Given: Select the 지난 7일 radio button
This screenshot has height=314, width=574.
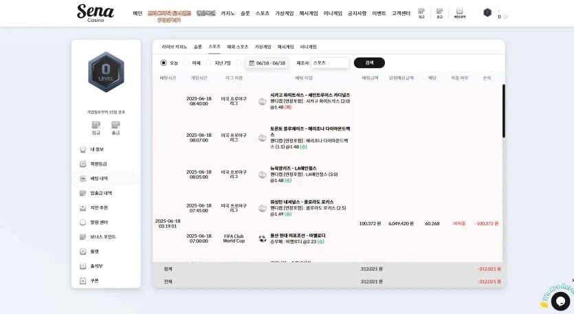Looking at the screenshot, I should tap(208, 63).
